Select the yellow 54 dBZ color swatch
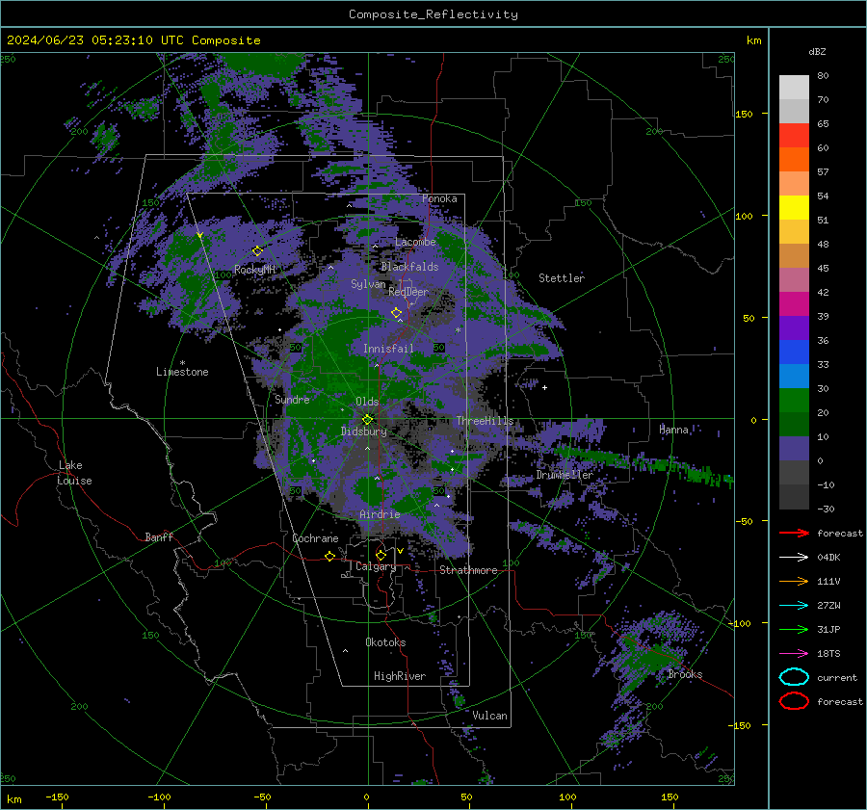867x810 pixels. tap(794, 207)
